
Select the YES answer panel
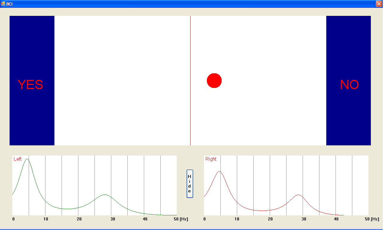tap(32, 80)
